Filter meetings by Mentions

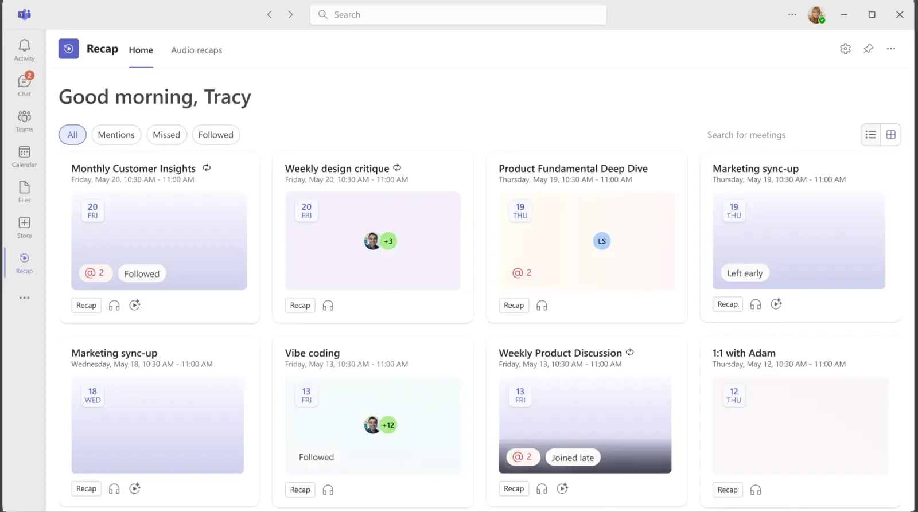(x=116, y=135)
